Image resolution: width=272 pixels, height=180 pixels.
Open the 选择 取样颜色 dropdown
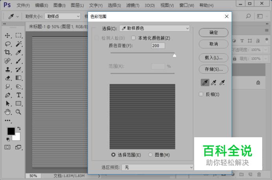(x=154, y=28)
